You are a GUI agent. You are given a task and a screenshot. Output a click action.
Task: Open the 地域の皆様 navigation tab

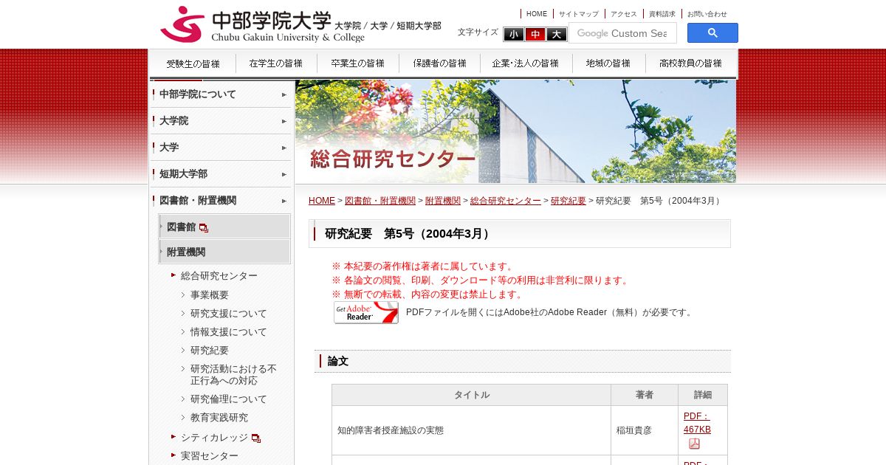click(610, 63)
